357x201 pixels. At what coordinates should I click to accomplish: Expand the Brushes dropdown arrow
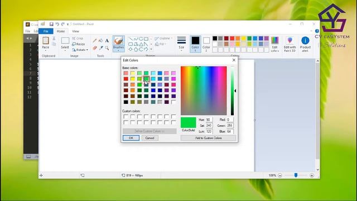(118, 51)
